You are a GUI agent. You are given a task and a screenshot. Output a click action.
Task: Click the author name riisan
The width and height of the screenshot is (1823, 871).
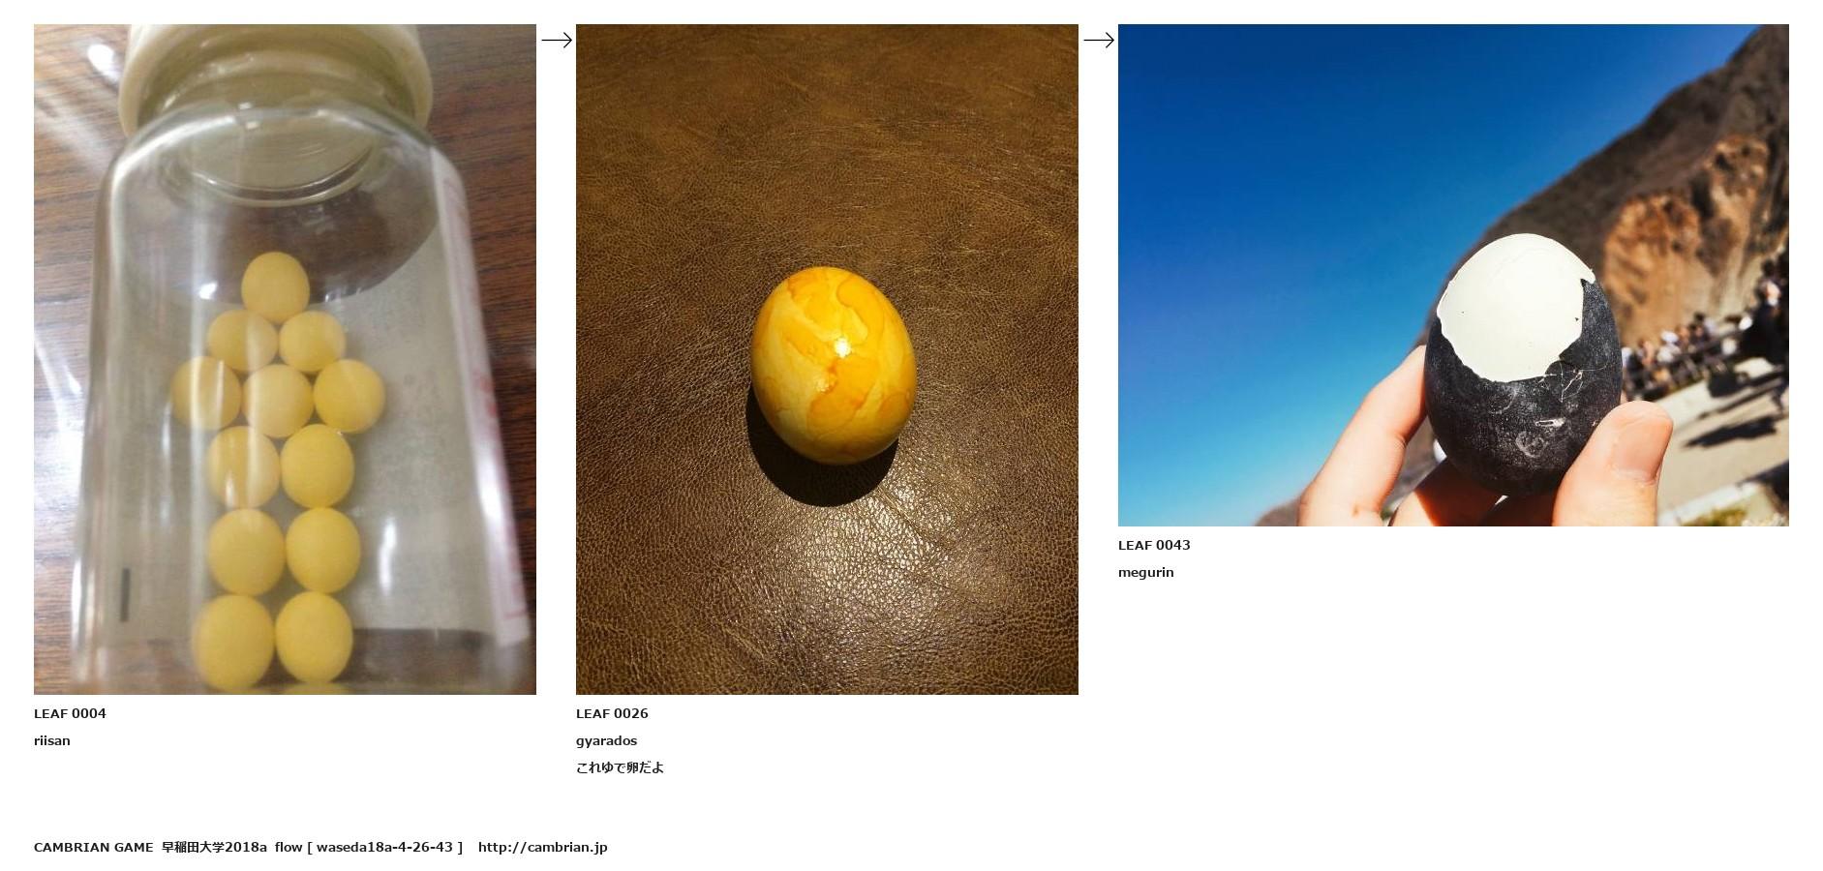coord(52,740)
